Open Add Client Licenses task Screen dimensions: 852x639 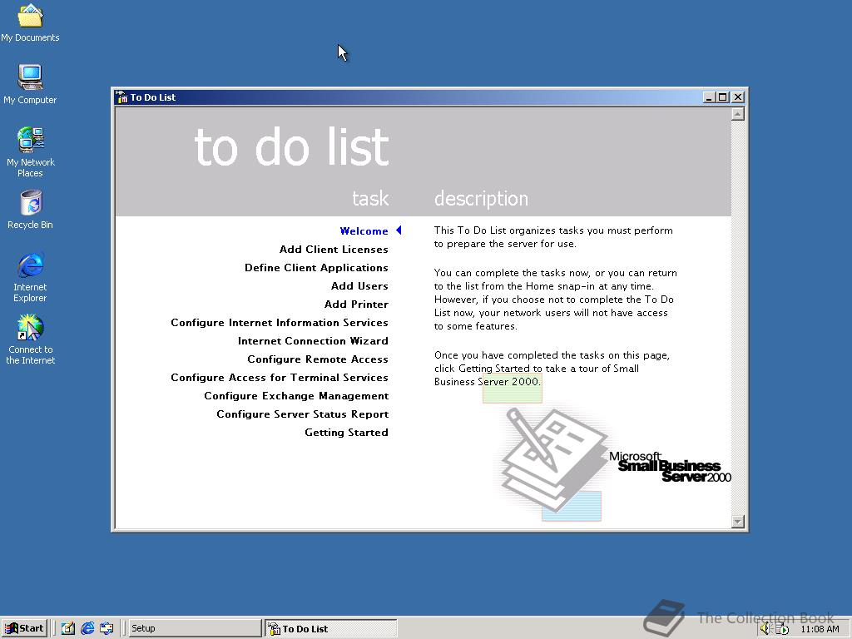(334, 250)
